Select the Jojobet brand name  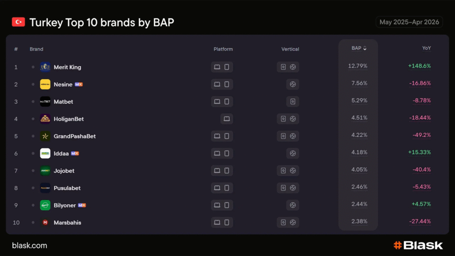pyautogui.click(x=64, y=171)
